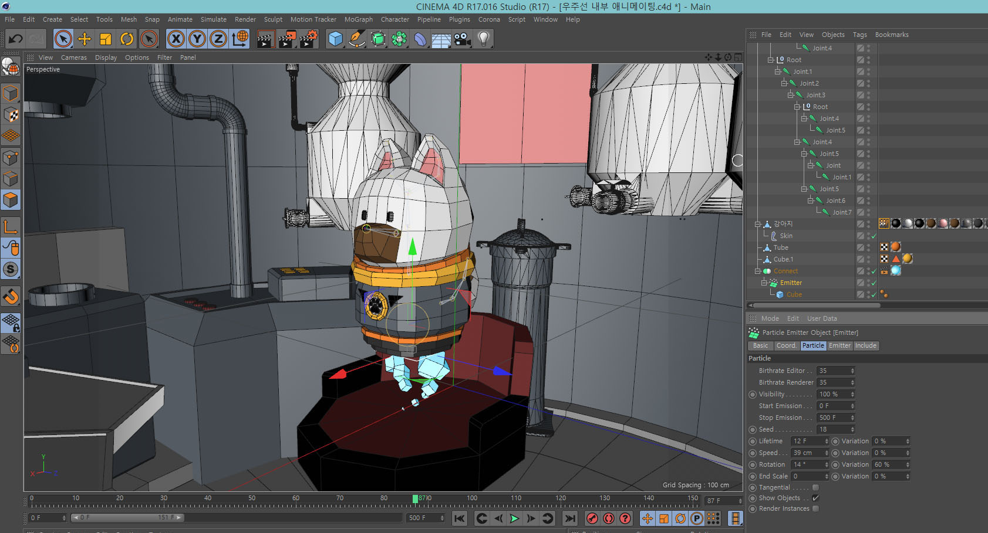Screen dimensions: 988x533
Task: Open the Basic tab
Action: 761,345
